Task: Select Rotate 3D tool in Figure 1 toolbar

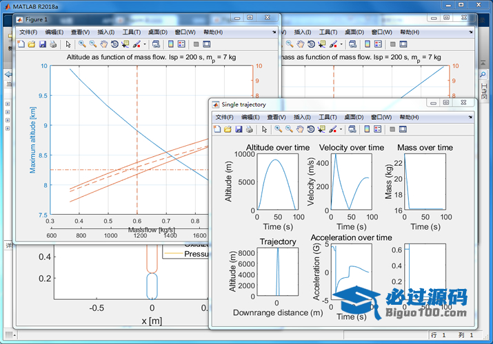Action: point(114,44)
